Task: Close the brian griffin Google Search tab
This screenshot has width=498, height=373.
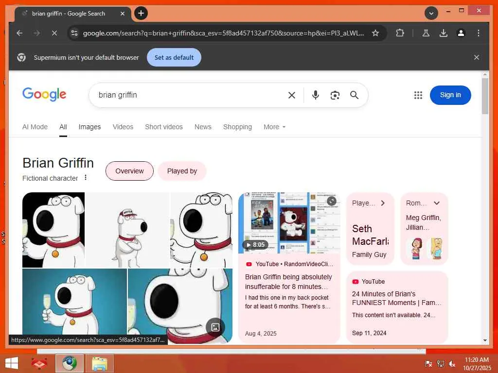Action: (122, 14)
